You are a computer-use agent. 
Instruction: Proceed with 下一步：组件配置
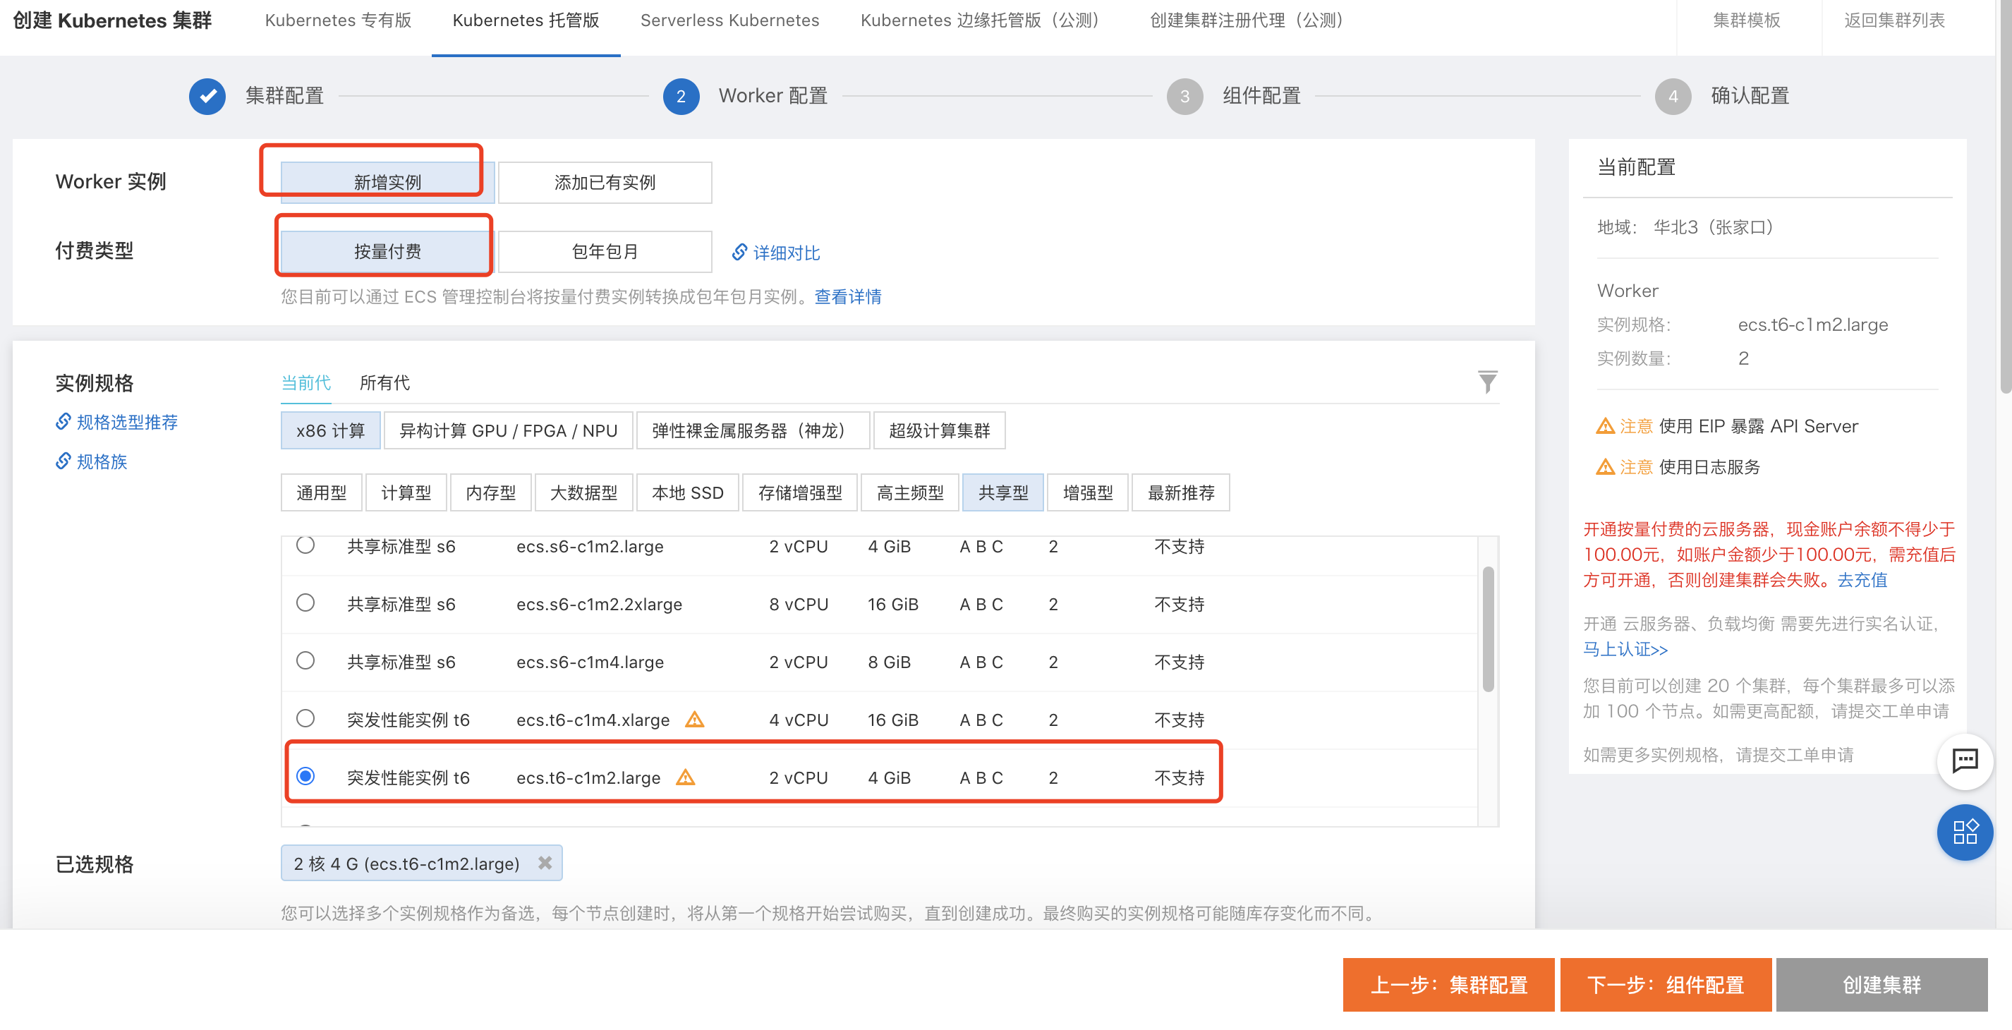pyautogui.click(x=1665, y=985)
